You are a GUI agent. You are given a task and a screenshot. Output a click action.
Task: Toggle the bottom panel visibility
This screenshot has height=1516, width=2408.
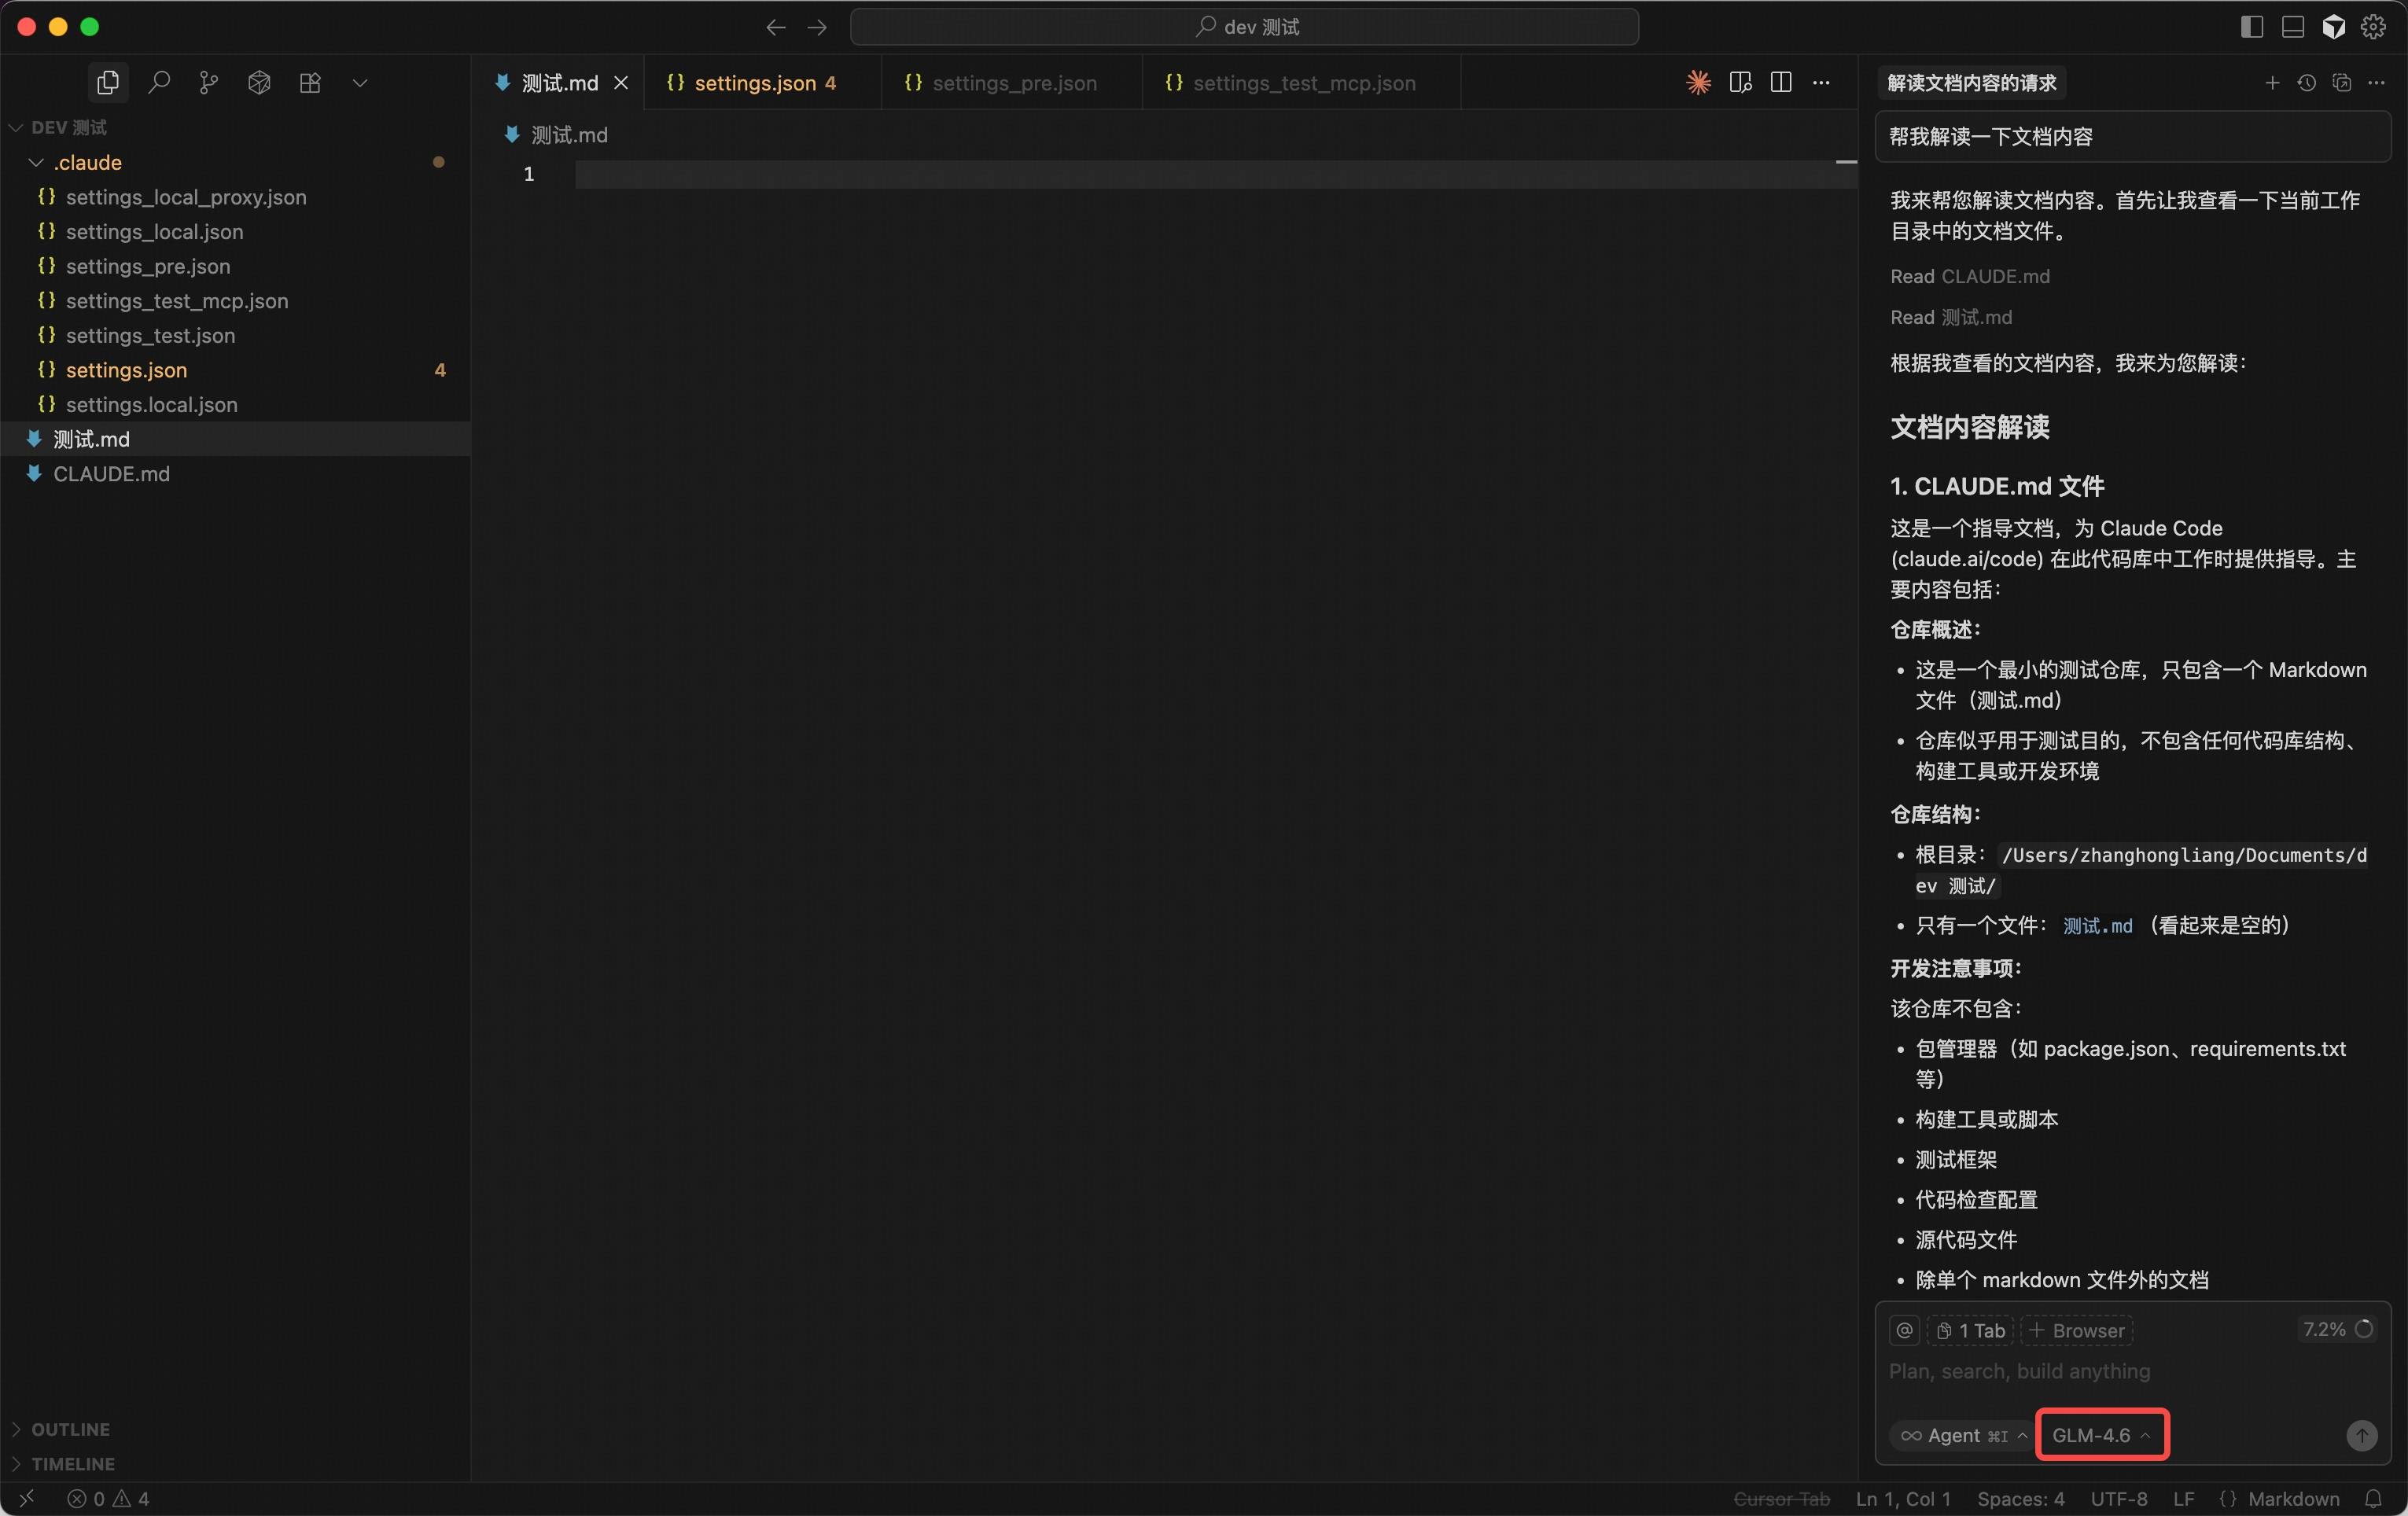point(2293,27)
